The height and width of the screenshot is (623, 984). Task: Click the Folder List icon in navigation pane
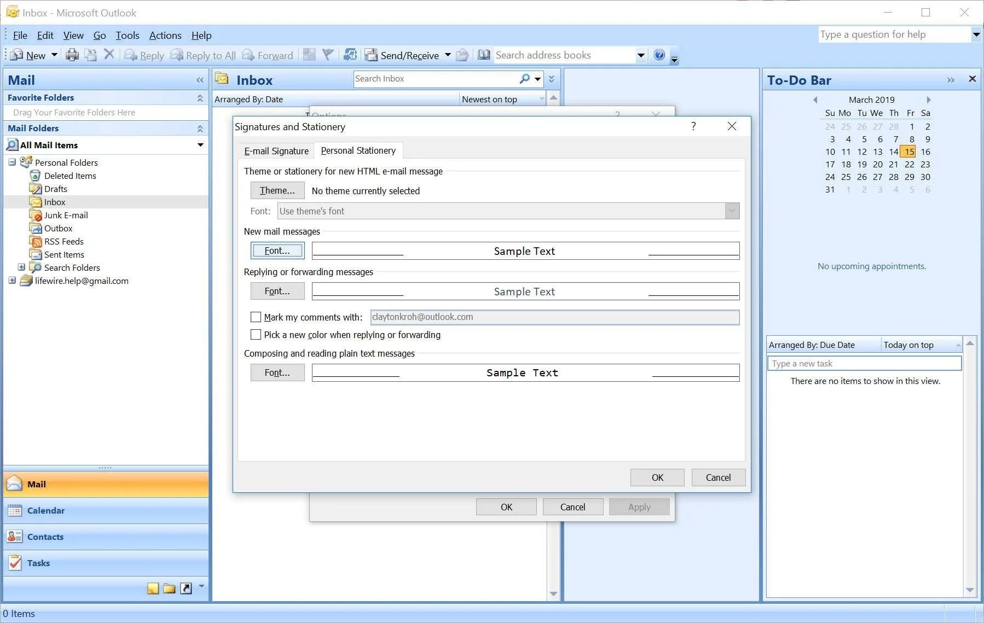click(169, 589)
